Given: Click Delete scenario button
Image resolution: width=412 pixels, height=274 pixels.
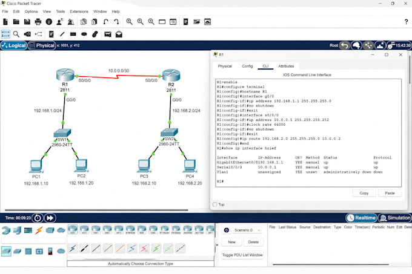Looking at the screenshot, I should click(253, 242).
